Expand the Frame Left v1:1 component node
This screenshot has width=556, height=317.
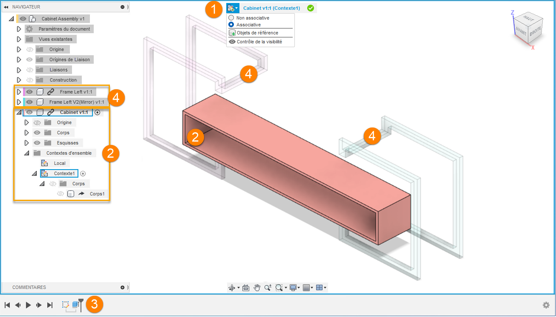point(19,92)
